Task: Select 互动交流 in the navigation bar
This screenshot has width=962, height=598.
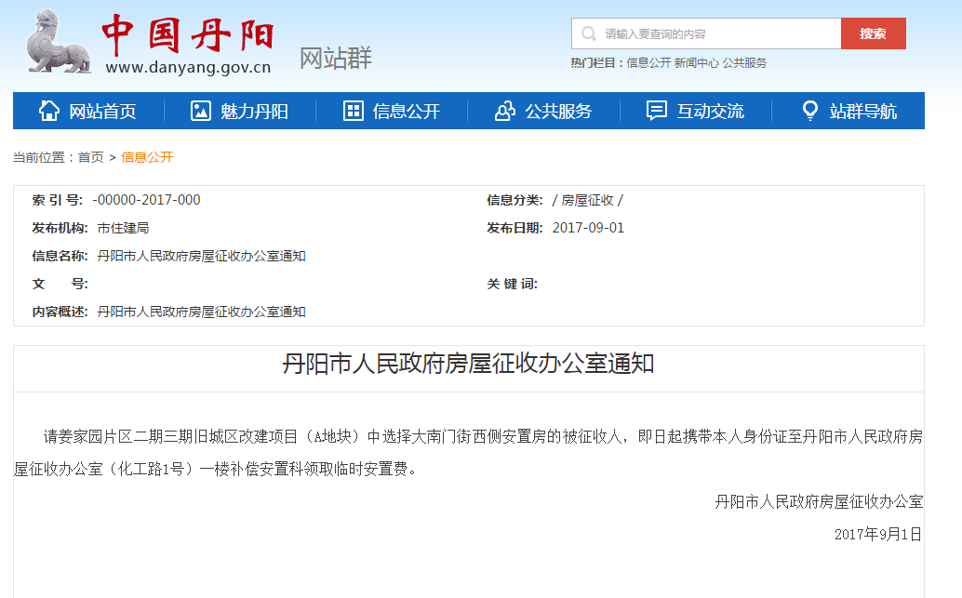Action: (x=710, y=112)
